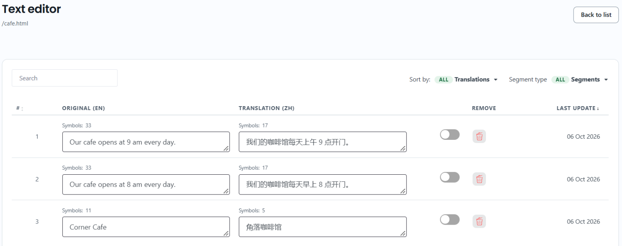The height and width of the screenshot is (246, 622).
Task: Click the '/cafe.html' file path
Action: coord(15,23)
